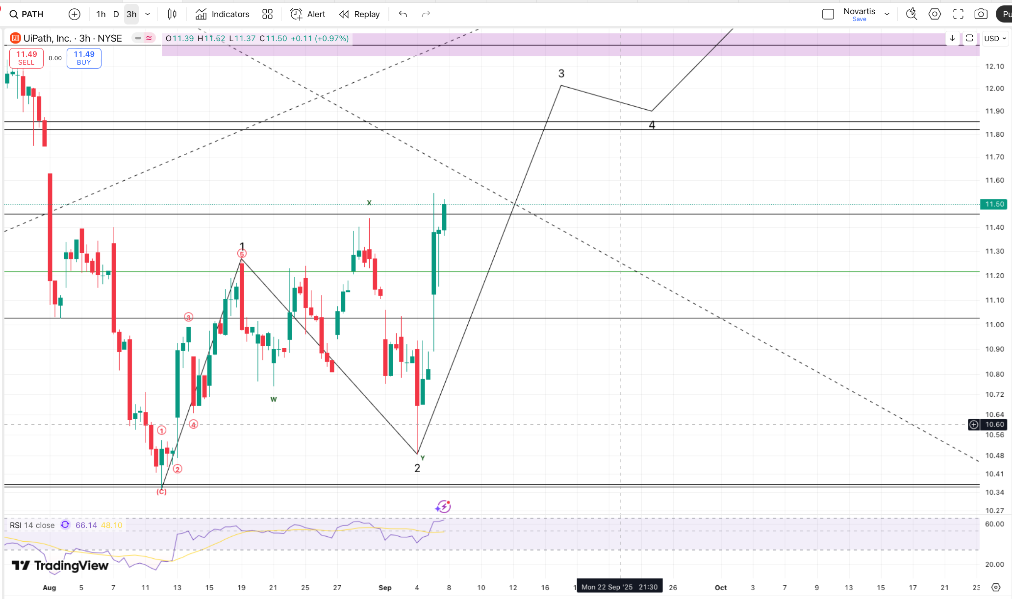The image size is (1012, 599).
Task: Click the 11.49 SELL button
Action: pyautogui.click(x=26, y=58)
